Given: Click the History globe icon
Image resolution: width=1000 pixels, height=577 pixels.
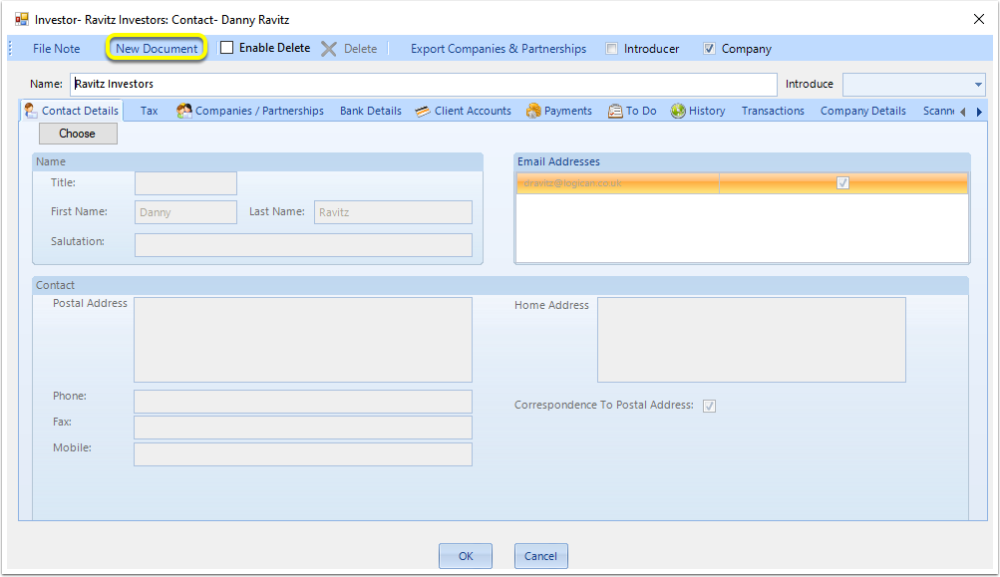Looking at the screenshot, I should point(678,111).
